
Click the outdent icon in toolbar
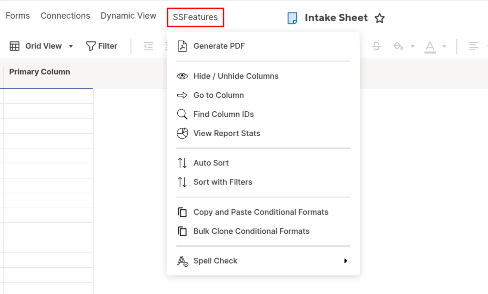point(148,46)
